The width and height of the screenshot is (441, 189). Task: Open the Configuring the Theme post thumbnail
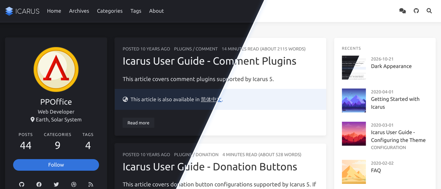pyautogui.click(x=354, y=134)
